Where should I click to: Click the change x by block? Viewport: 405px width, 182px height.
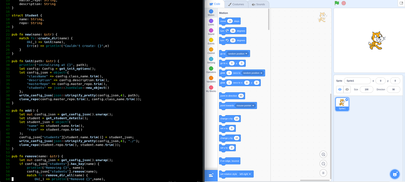(230, 119)
